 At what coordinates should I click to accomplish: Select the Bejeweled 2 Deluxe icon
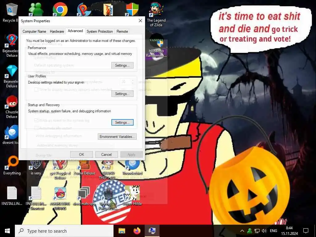[x=11, y=46]
